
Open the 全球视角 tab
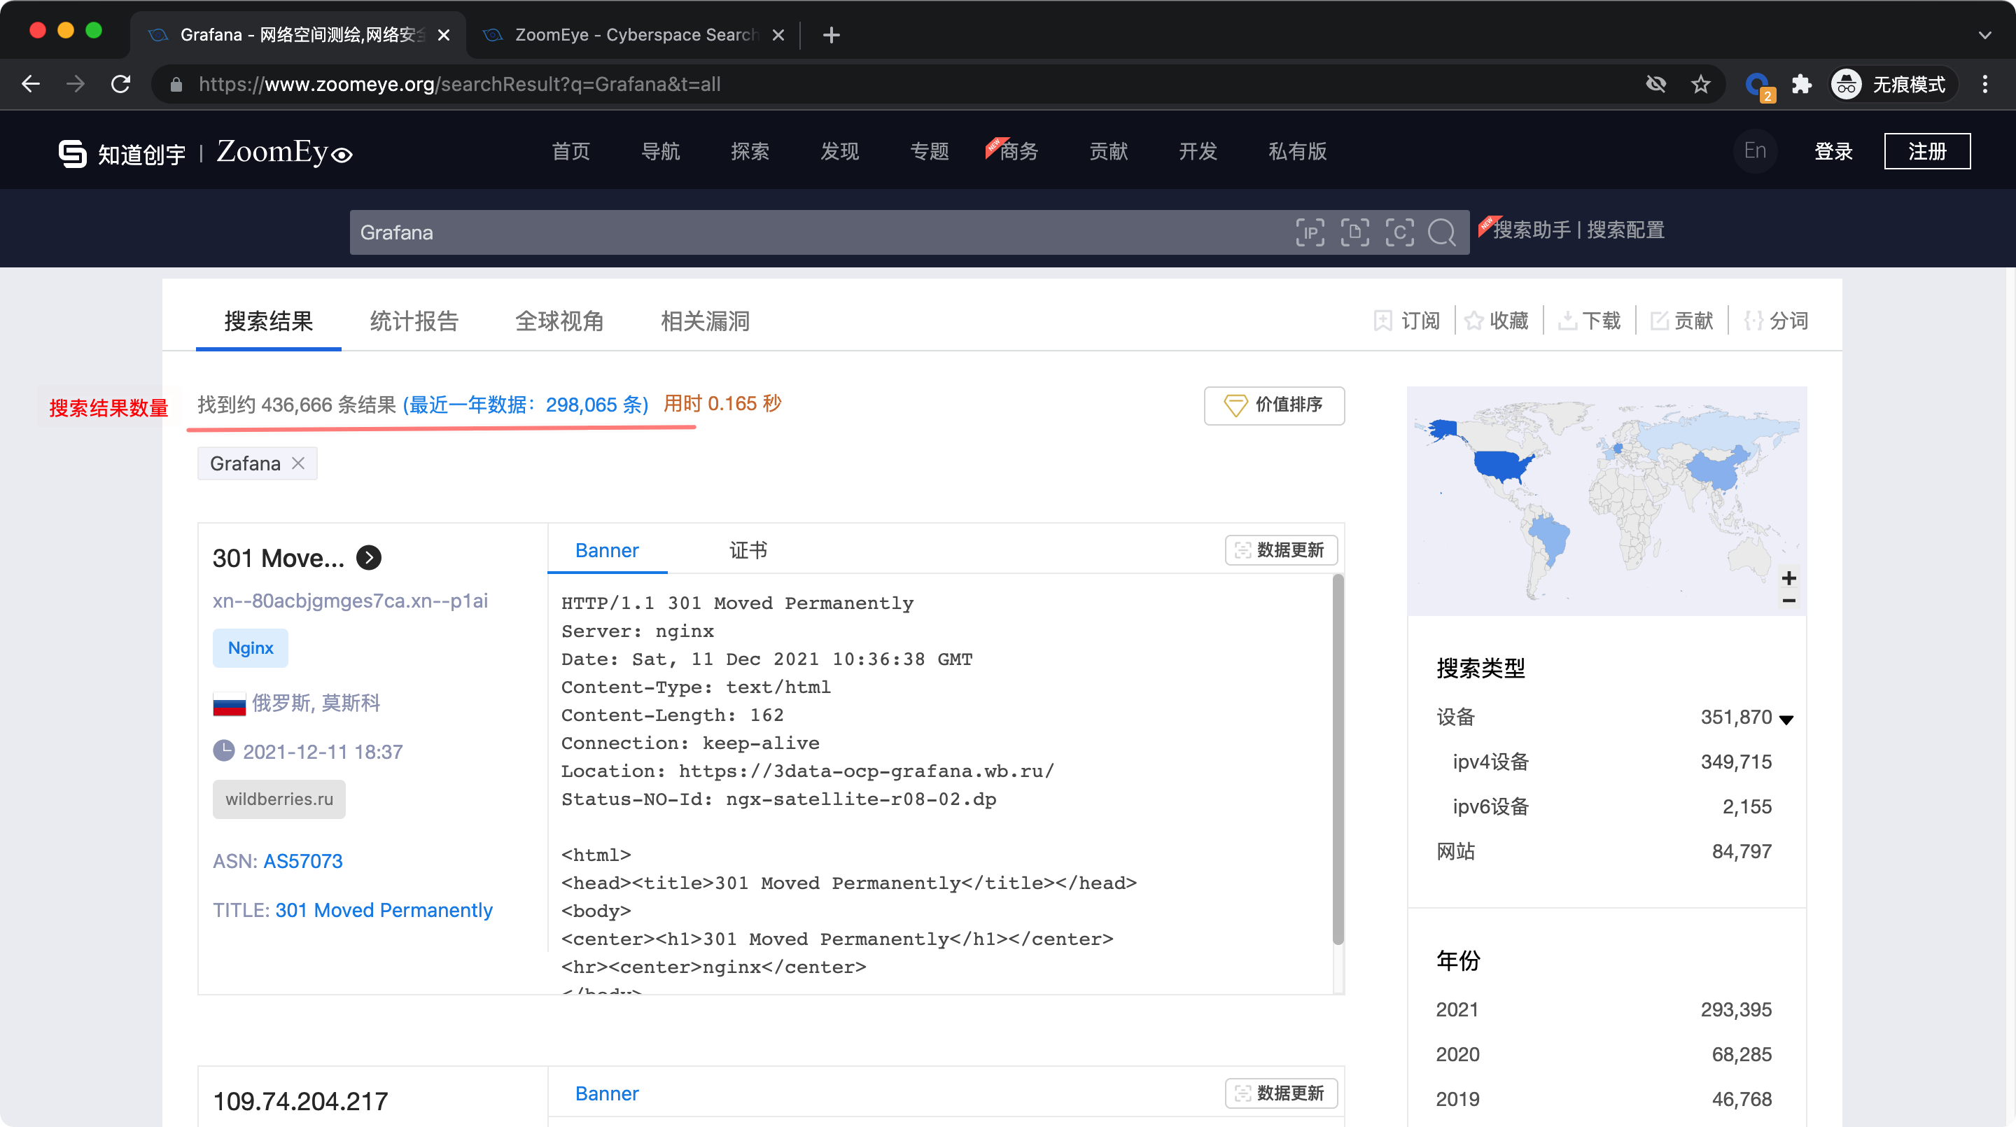tap(559, 321)
